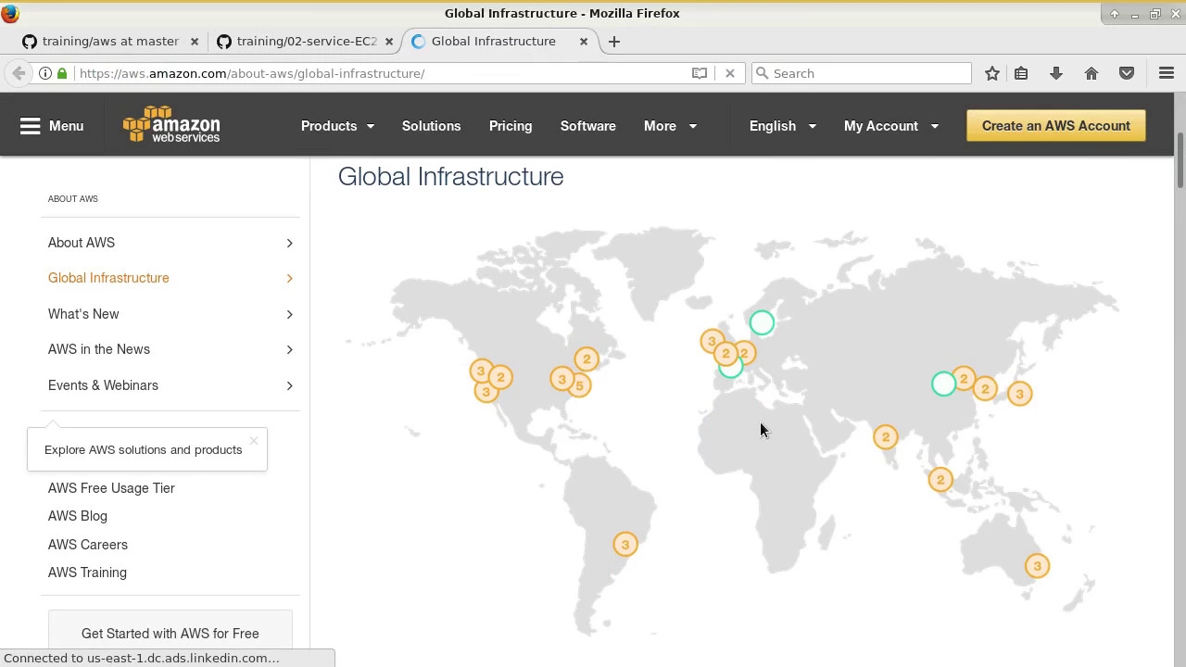Open the AWS Blog link
This screenshot has height=667, width=1186.
coord(78,516)
